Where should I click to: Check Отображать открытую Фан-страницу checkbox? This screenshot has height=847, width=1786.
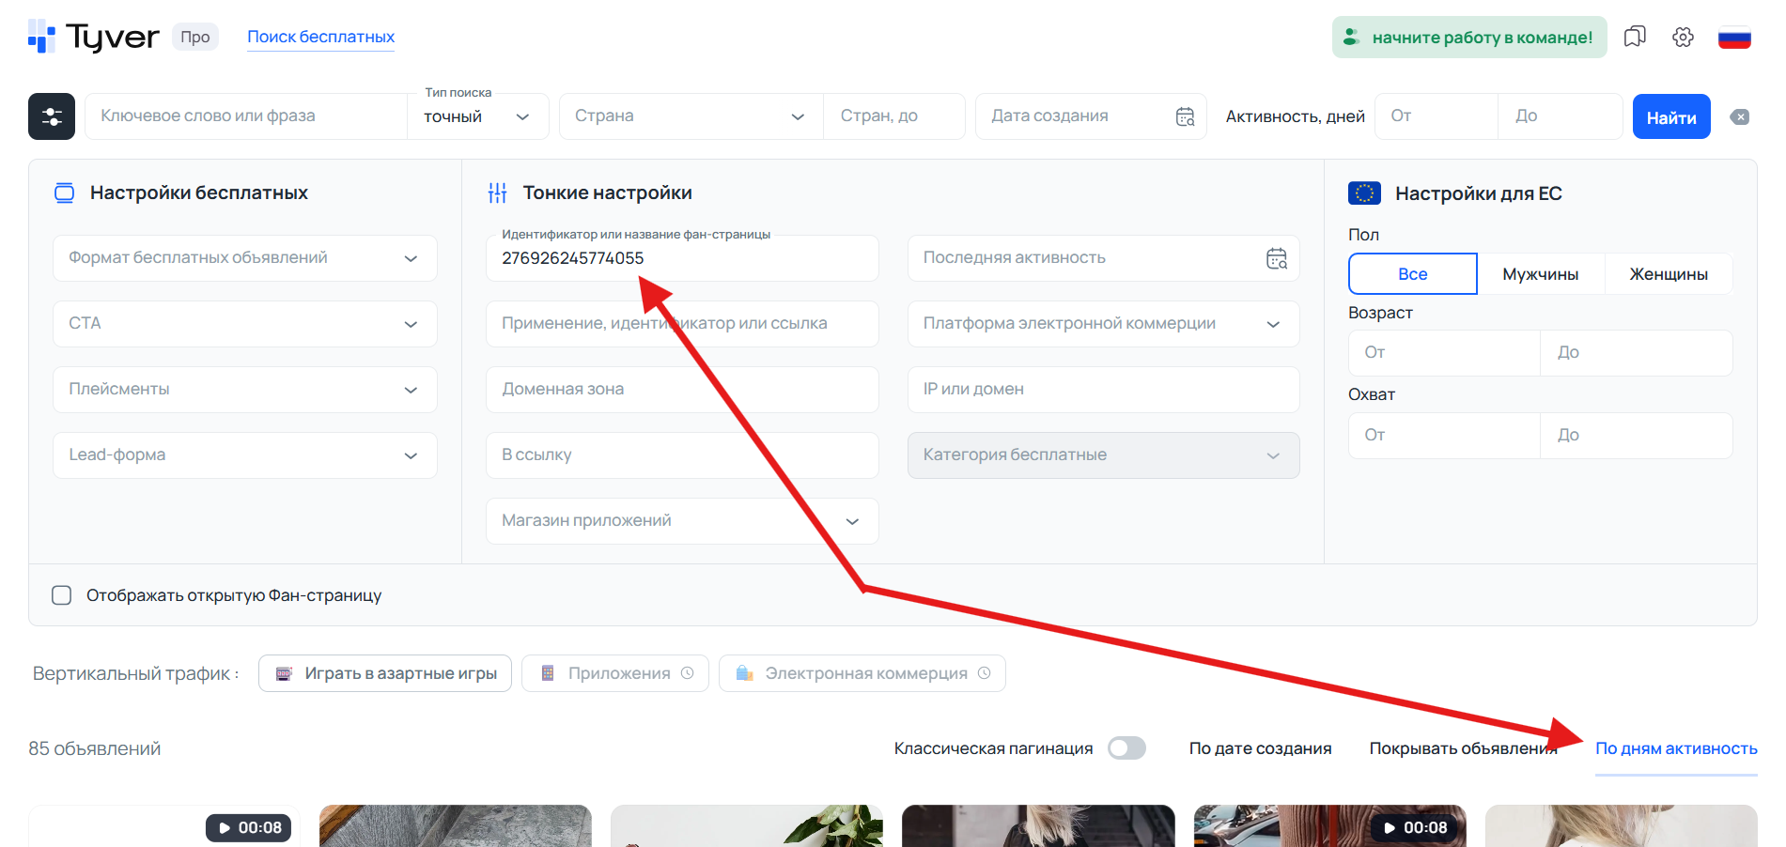click(61, 594)
